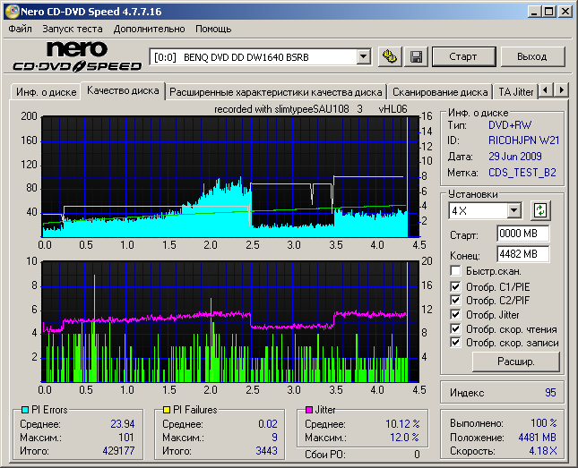
Task: Click the refresh icon beside the 4X speed selector
Action: tap(539, 210)
